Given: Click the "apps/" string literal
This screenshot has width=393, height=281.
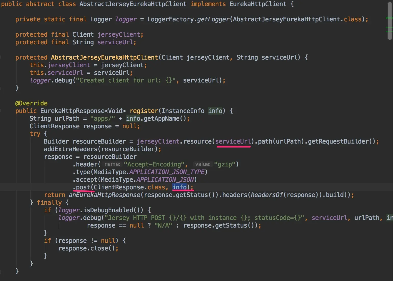Looking at the screenshot, I should pos(103,119).
